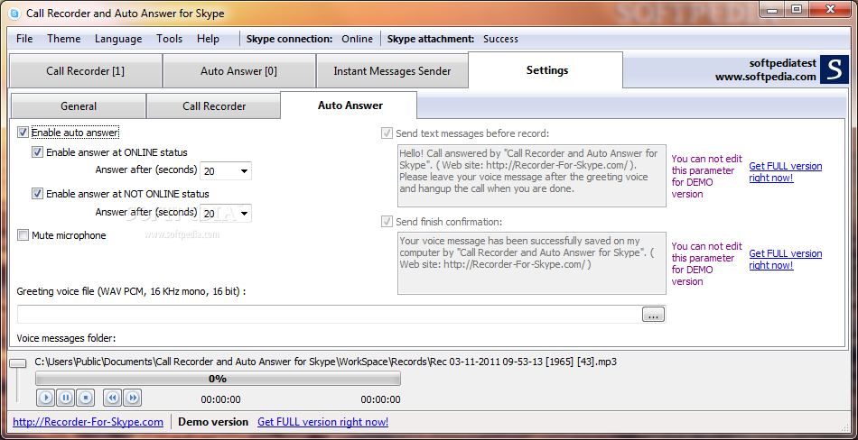The image size is (858, 440).
Task: Click the Demo version label
Action: tap(213, 422)
